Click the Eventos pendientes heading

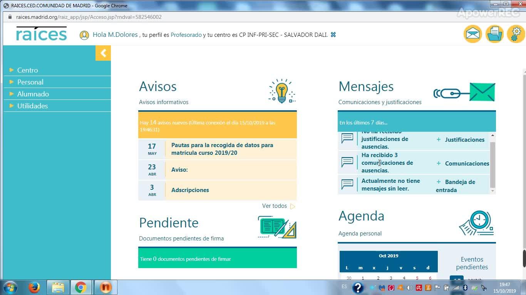(x=472, y=263)
